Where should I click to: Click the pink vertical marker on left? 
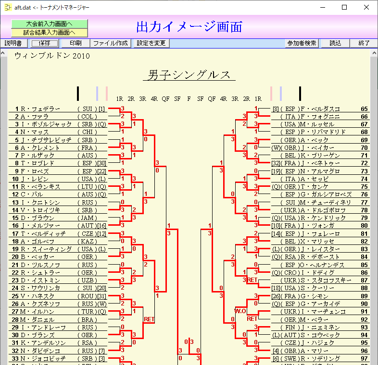[x=107, y=94]
